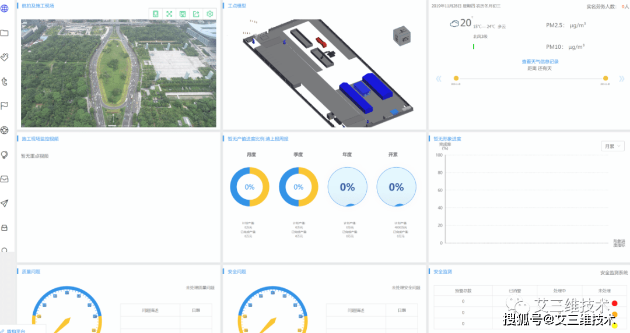Image resolution: width=630 pixels, height=333 pixels.
Task: Open the 查看天气信息记录 link
Action: [540, 61]
